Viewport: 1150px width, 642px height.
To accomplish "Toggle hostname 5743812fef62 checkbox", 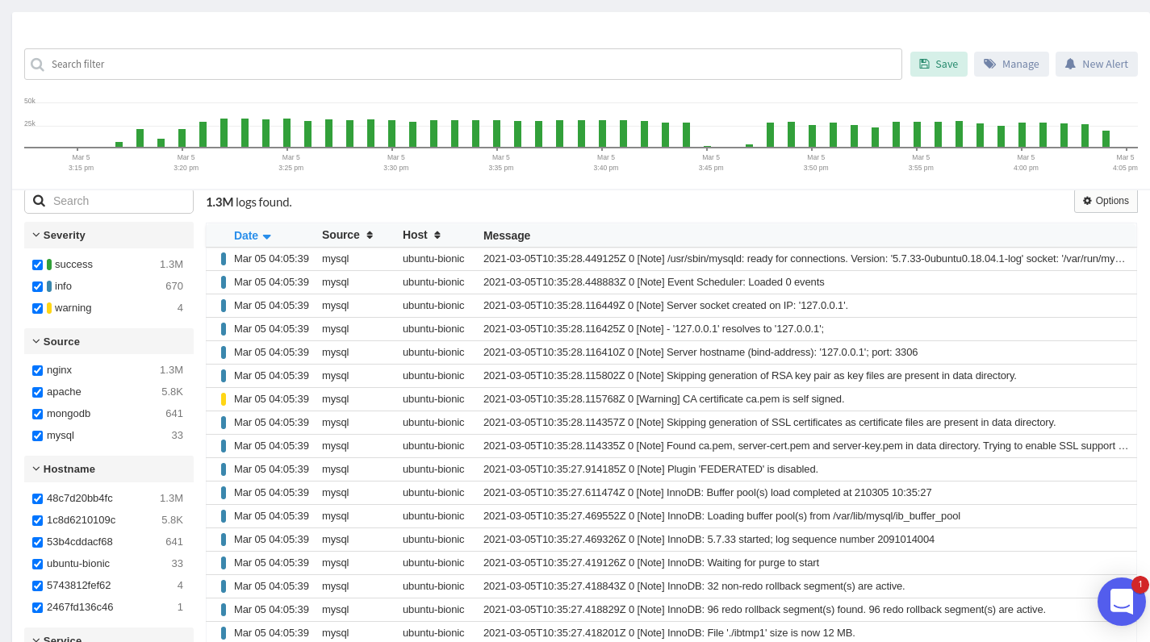I will point(37,586).
